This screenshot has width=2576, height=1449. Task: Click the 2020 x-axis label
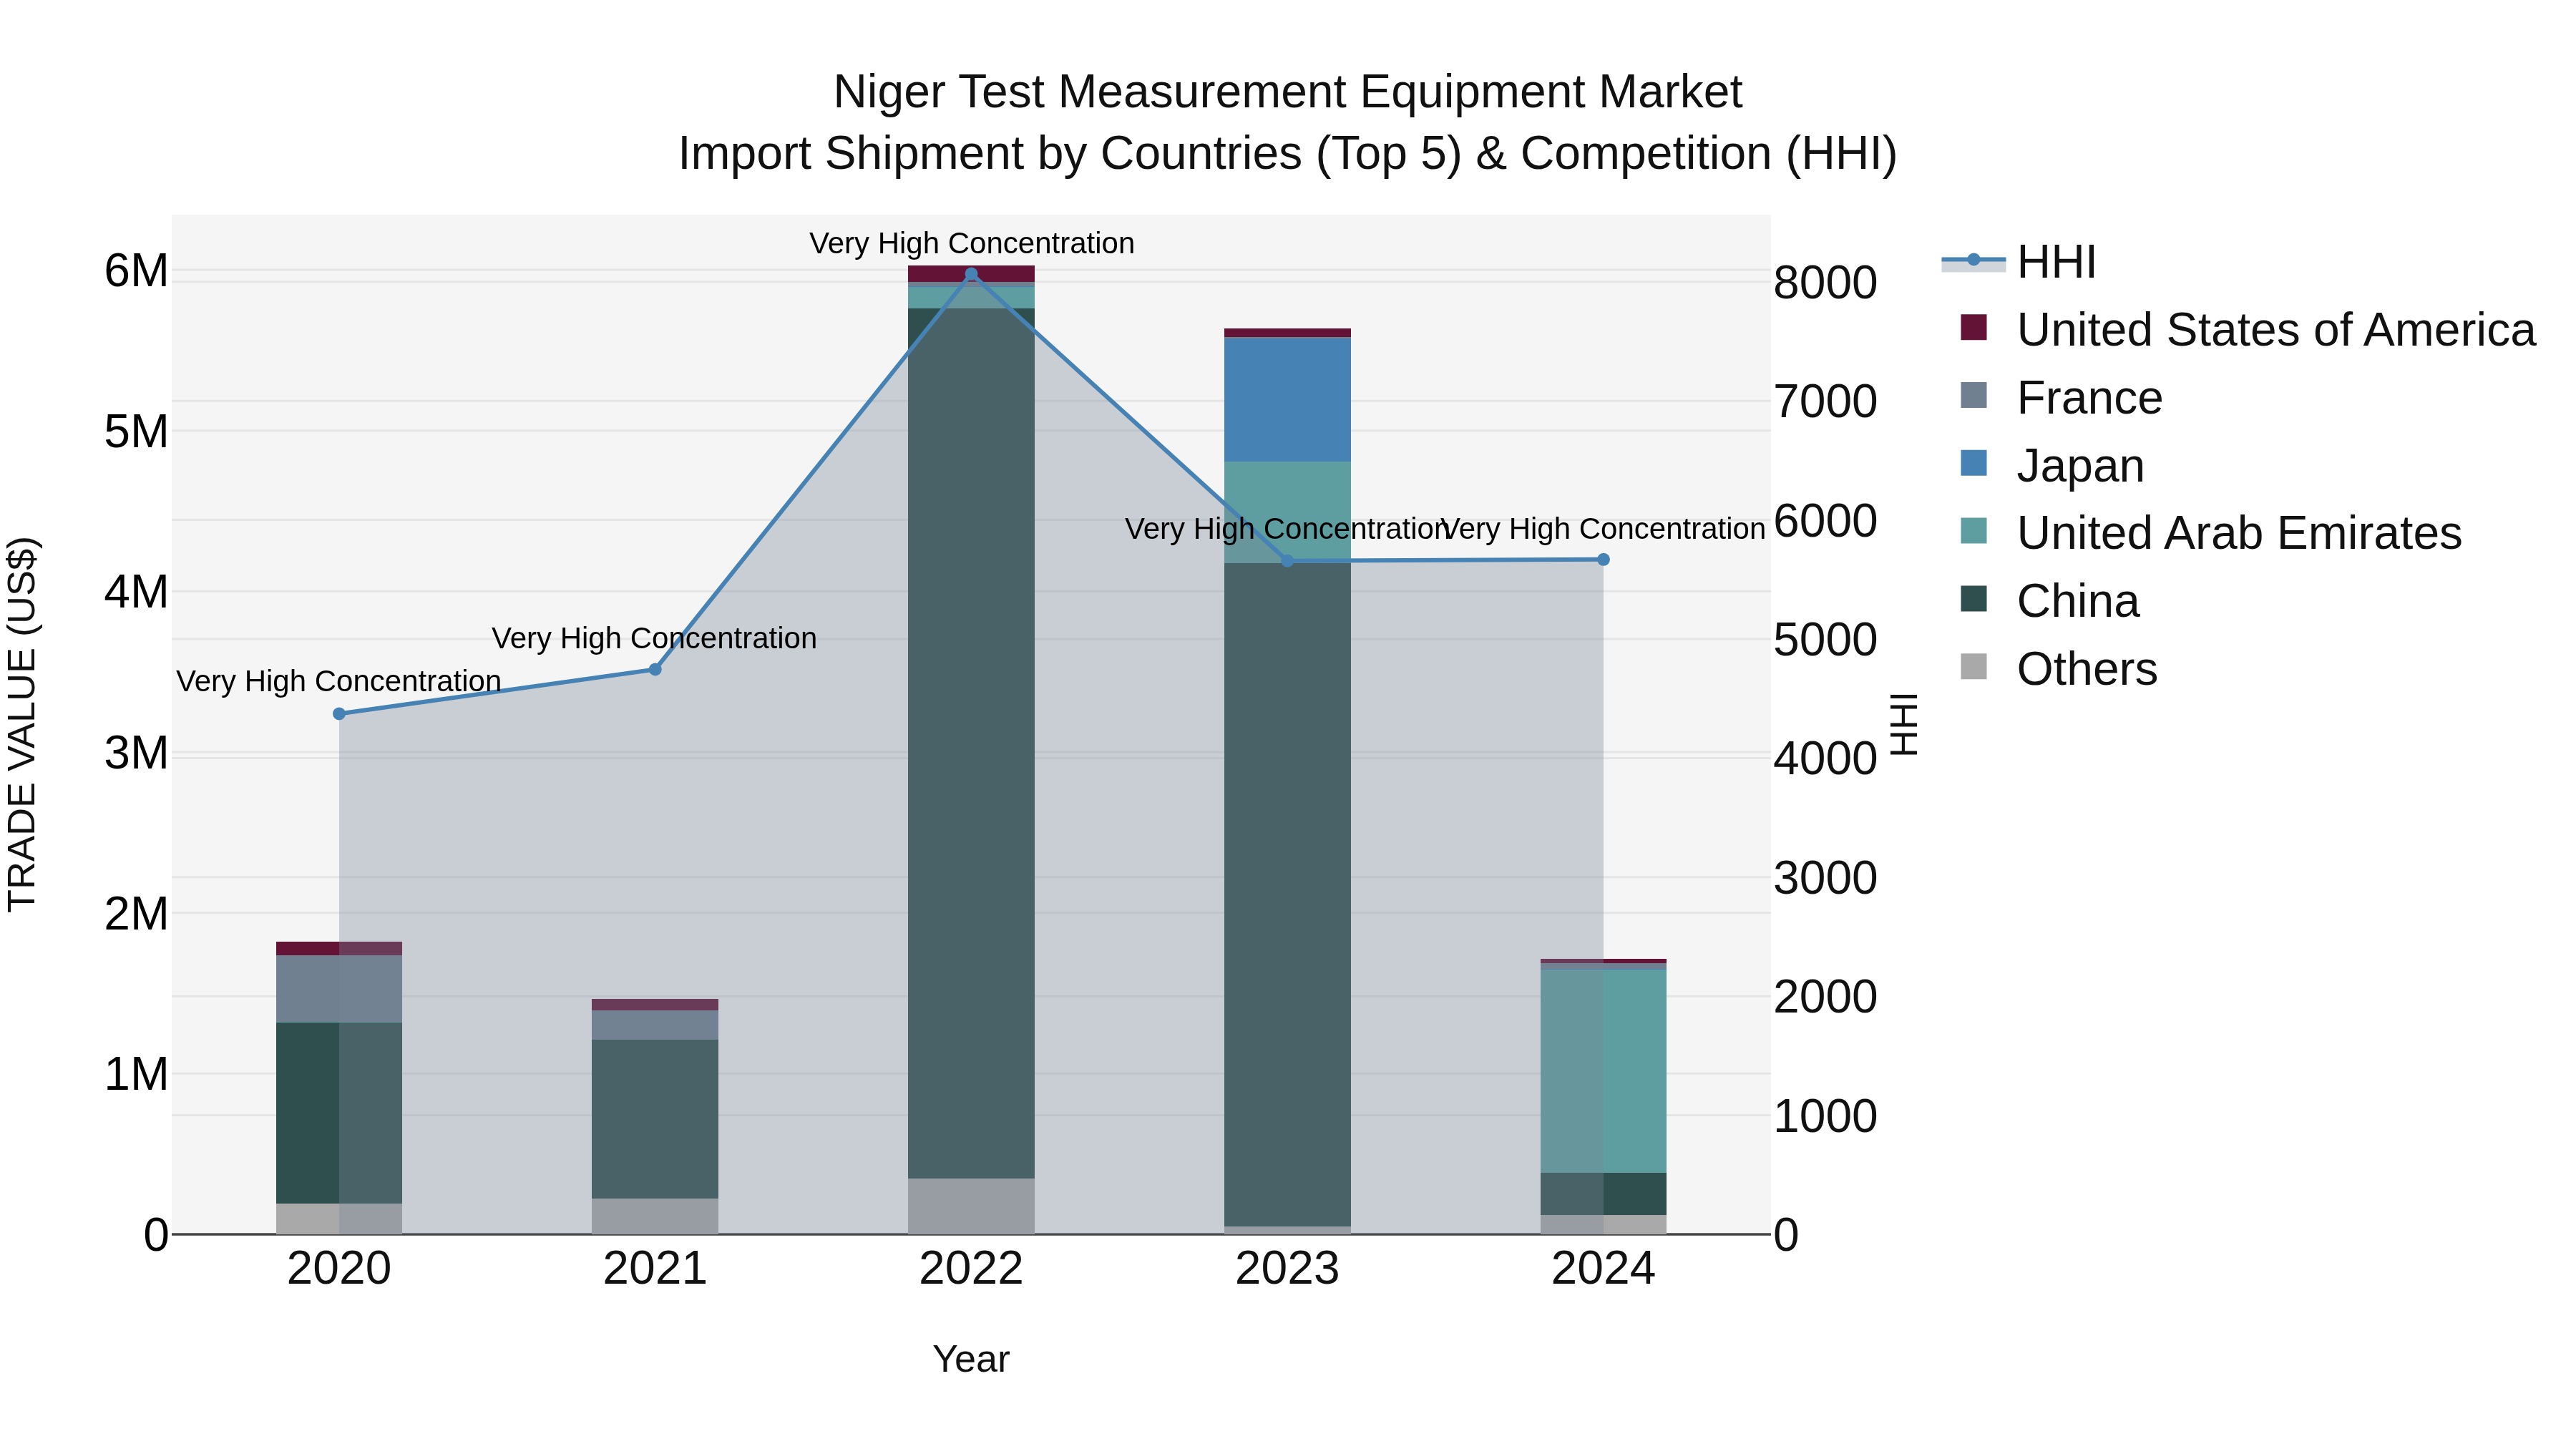tap(339, 1269)
